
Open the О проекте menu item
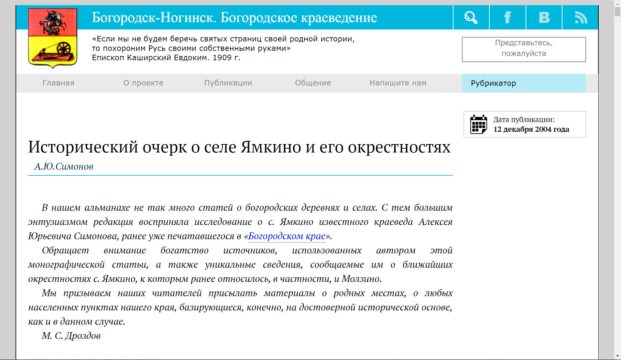(143, 83)
